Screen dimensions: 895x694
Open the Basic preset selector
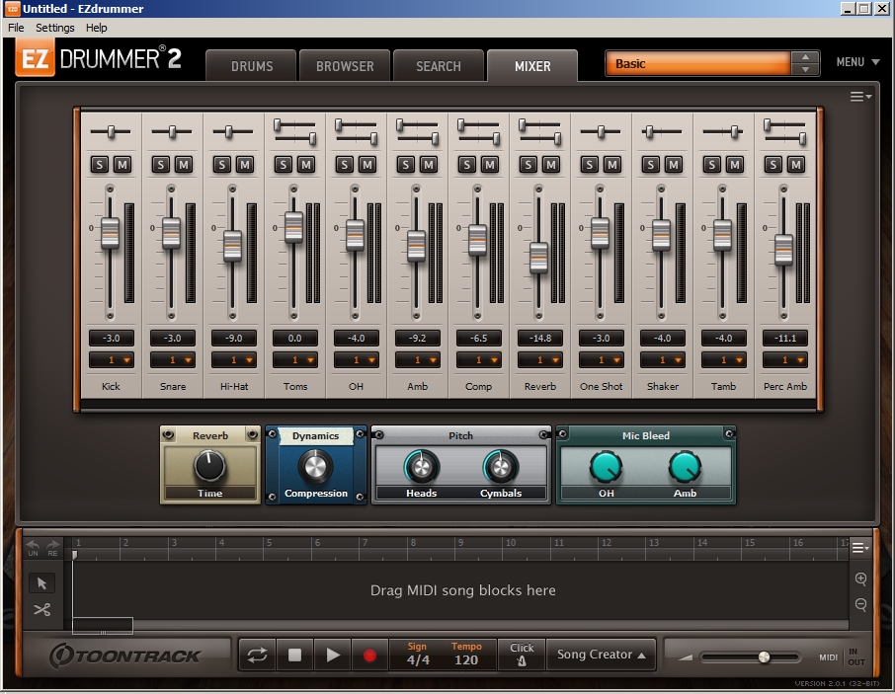[x=698, y=63]
